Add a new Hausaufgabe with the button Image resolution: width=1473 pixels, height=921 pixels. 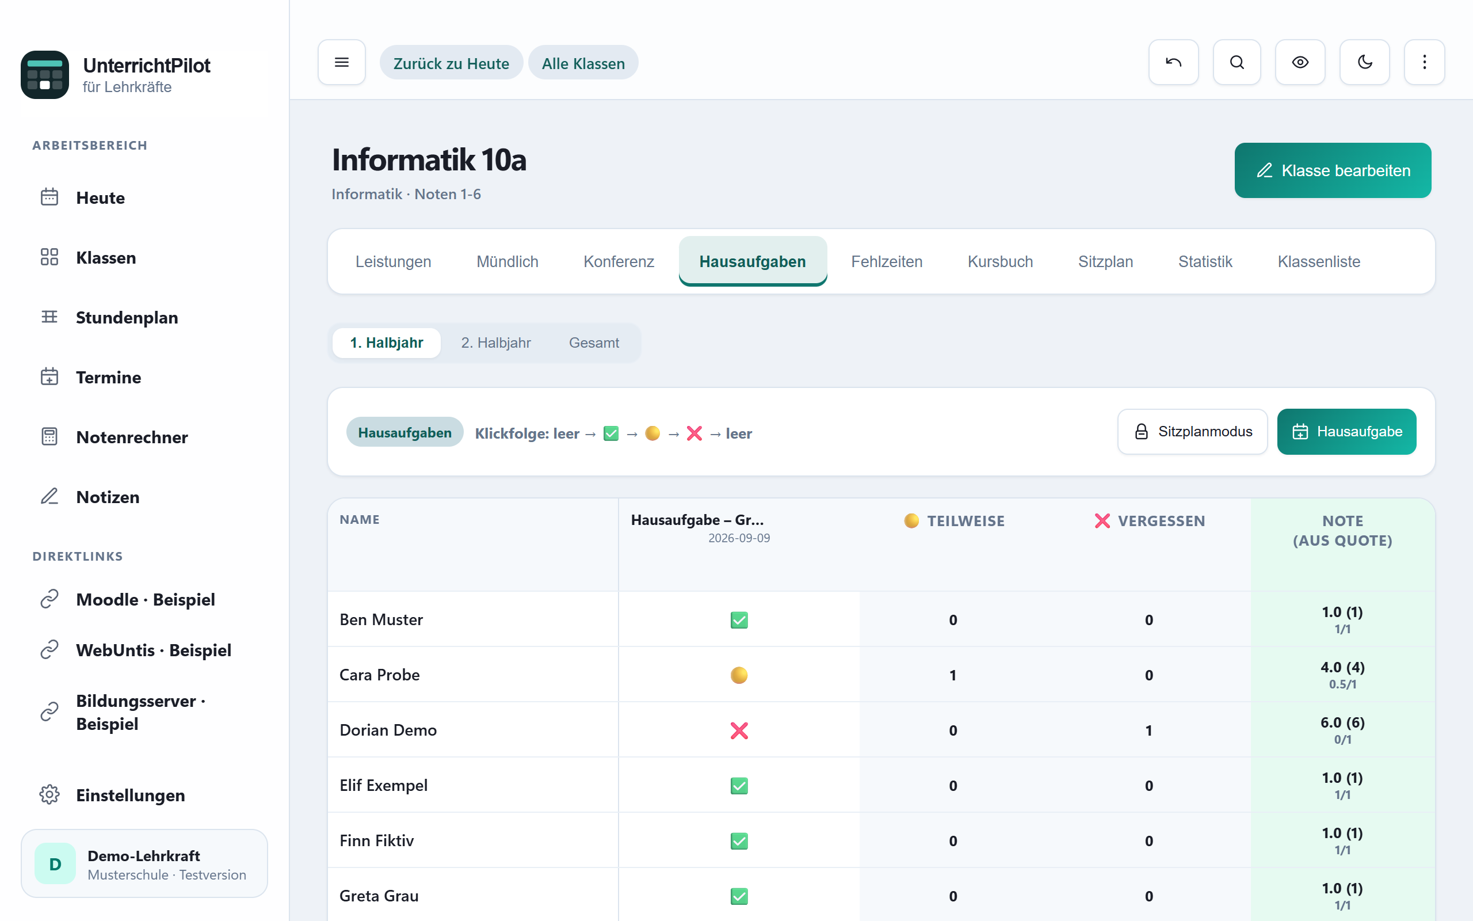pos(1346,431)
